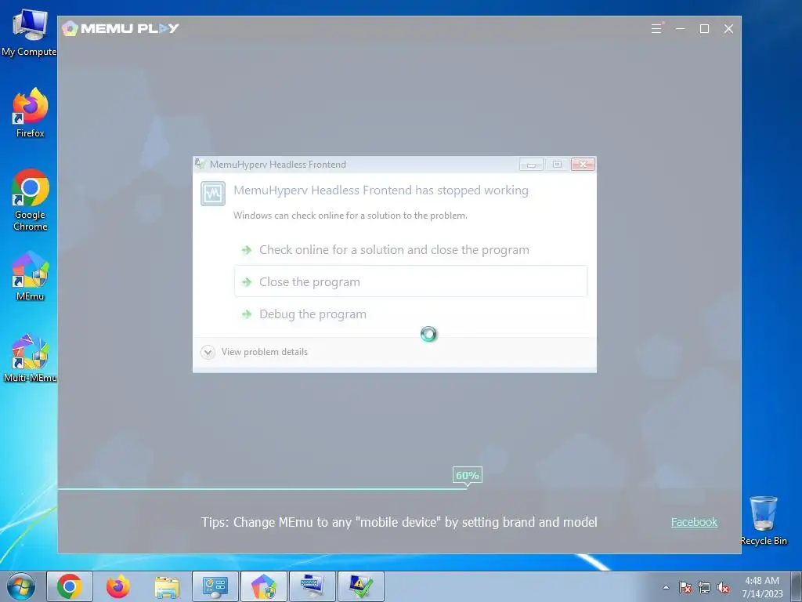
Task: Show hidden system tray icons
Action: 666,587
